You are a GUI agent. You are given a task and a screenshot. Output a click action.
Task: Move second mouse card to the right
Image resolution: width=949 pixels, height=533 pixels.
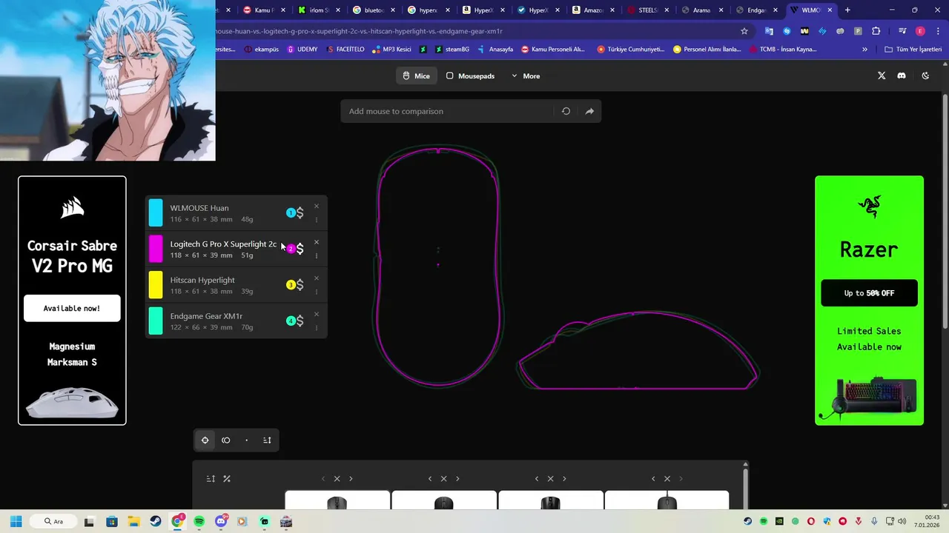(x=457, y=479)
